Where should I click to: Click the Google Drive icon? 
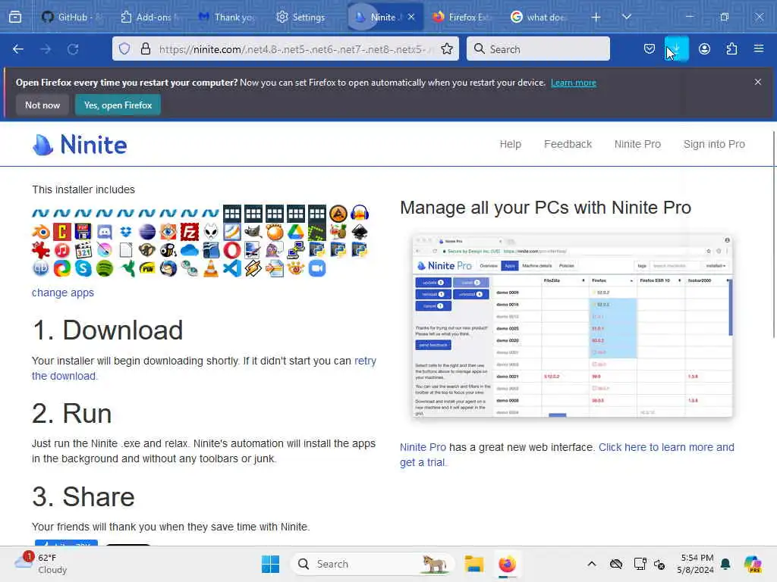296,232
